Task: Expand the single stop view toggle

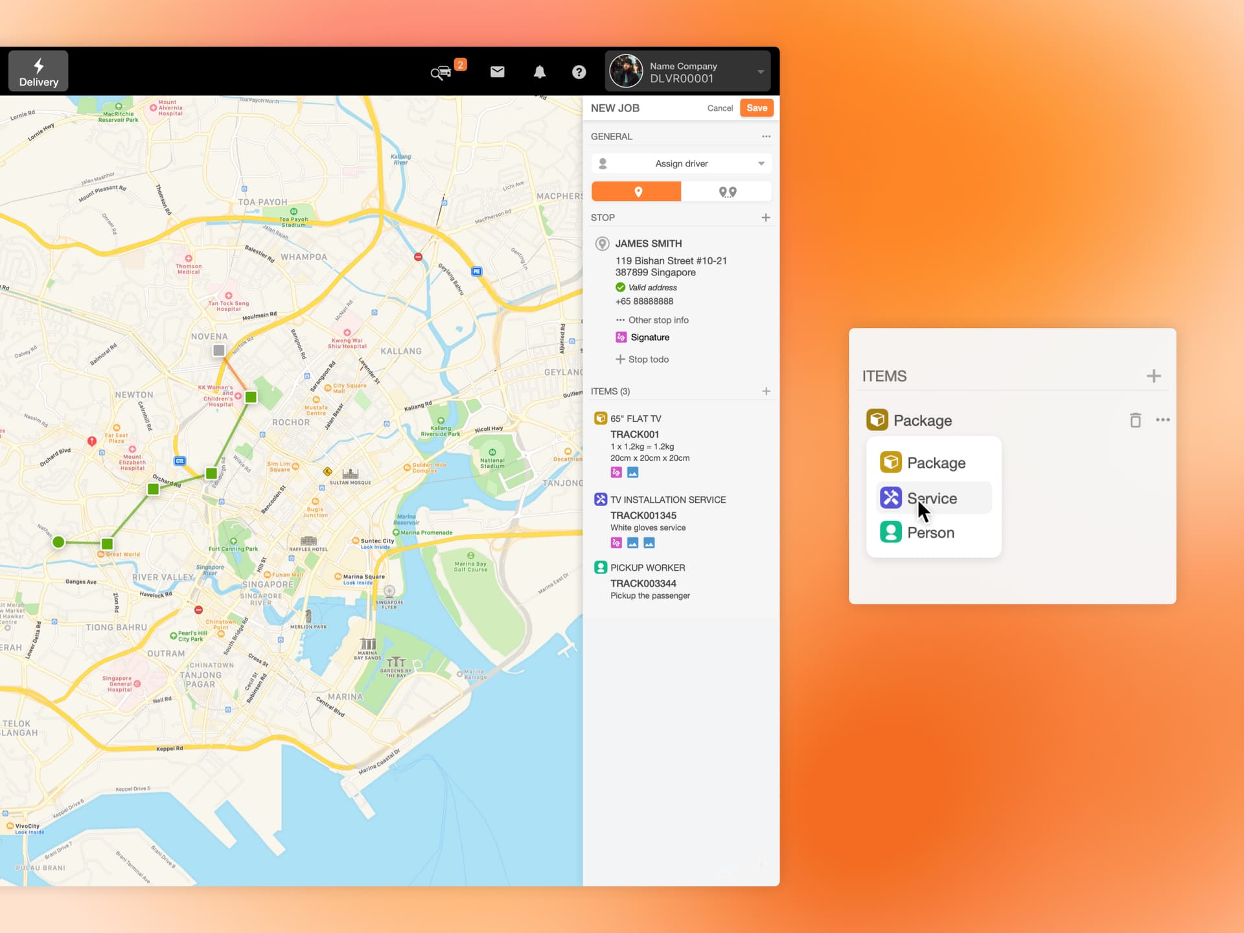Action: click(x=637, y=191)
